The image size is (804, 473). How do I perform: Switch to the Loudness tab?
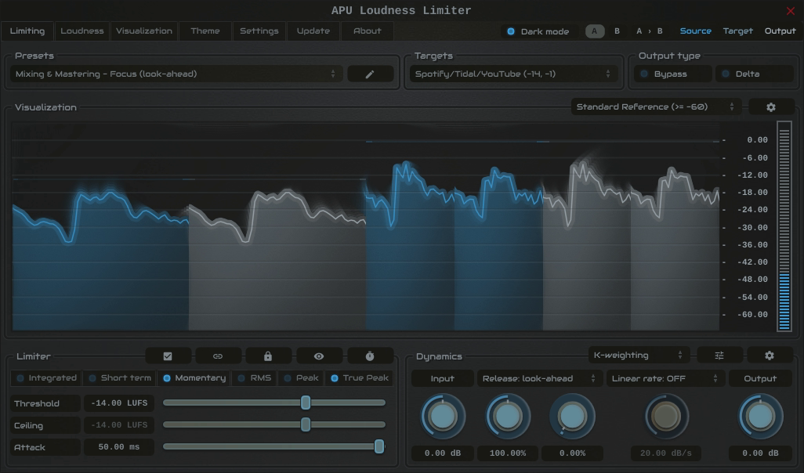point(82,31)
